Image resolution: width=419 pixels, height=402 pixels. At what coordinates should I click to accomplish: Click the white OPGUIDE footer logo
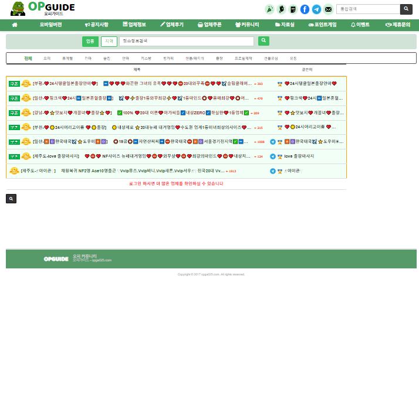[56, 259]
